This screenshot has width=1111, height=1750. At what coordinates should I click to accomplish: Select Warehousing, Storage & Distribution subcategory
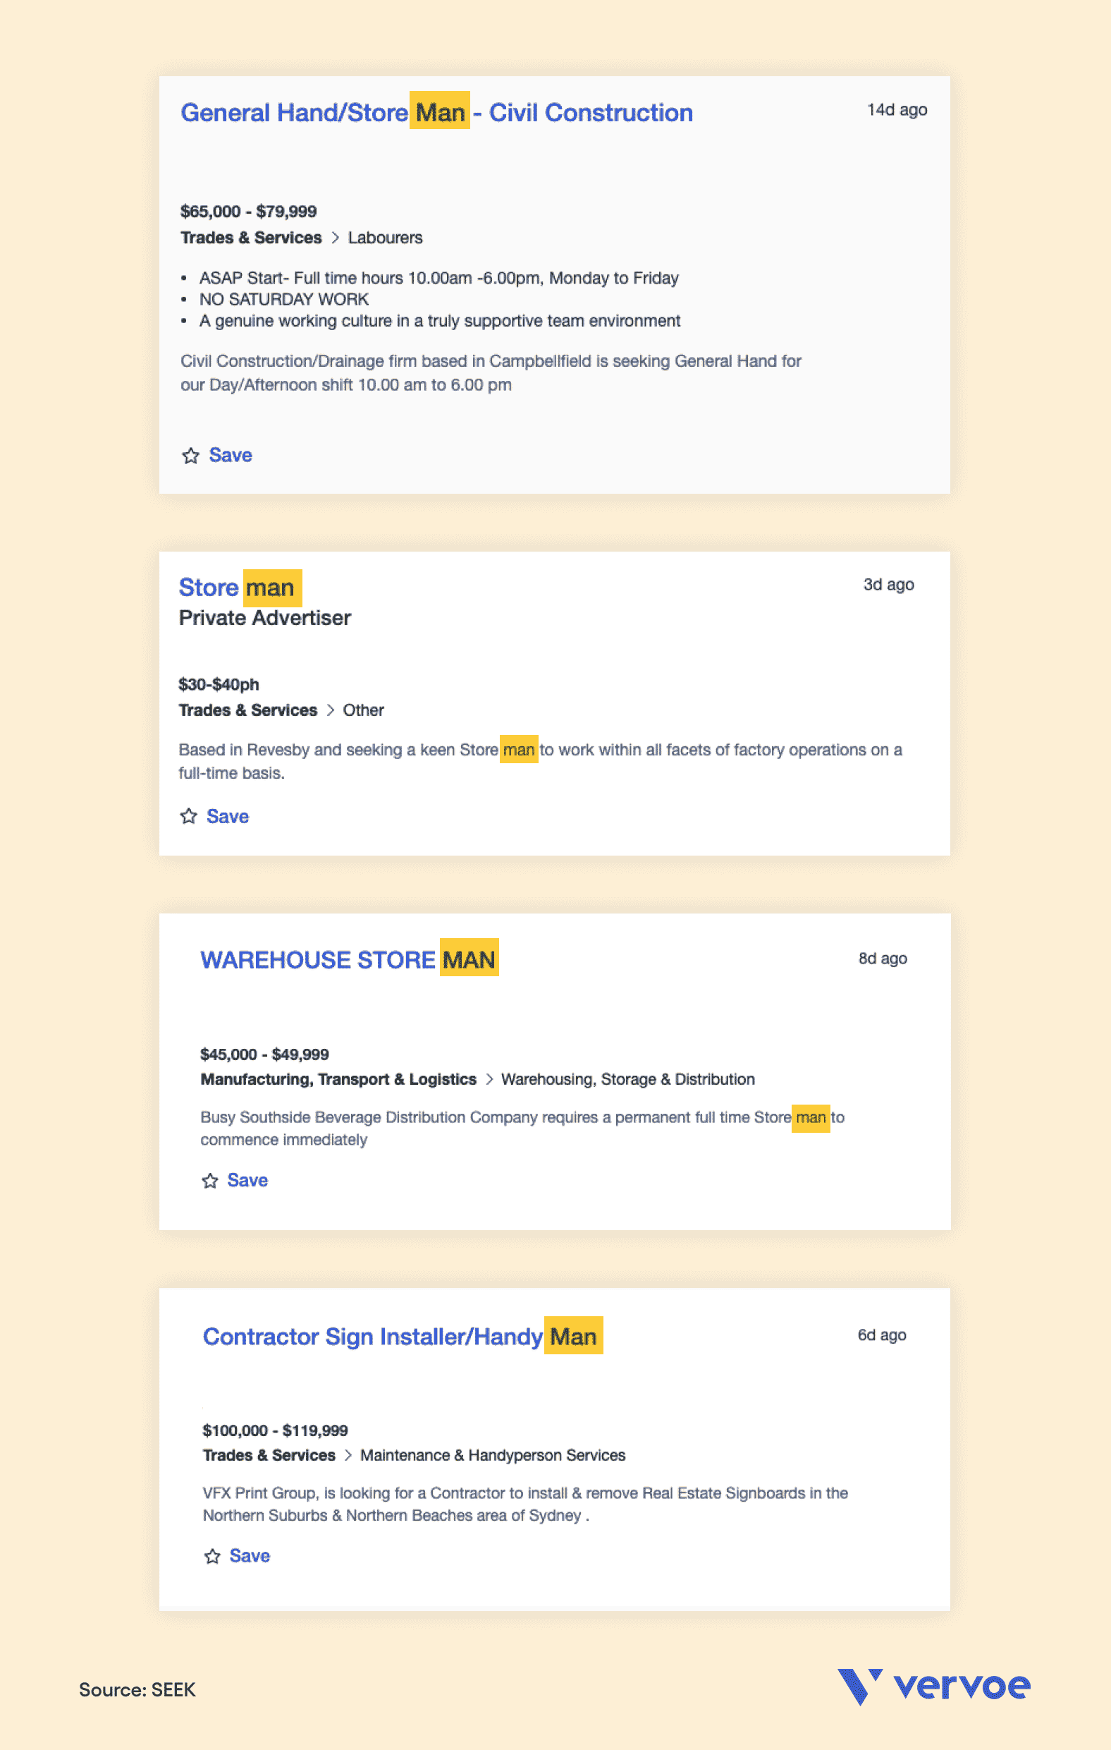(628, 1079)
